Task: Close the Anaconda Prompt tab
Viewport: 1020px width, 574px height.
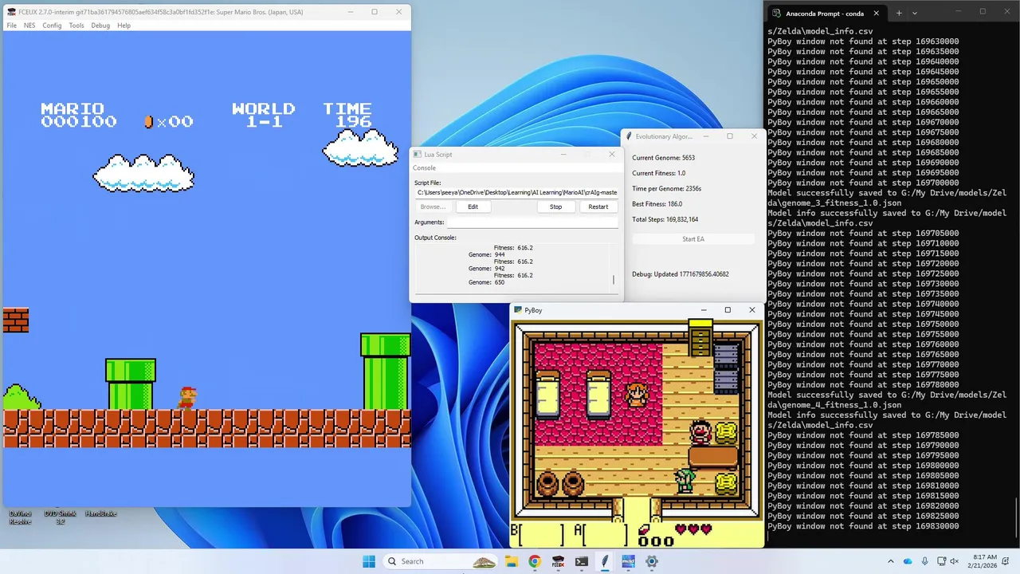Action: pyautogui.click(x=876, y=13)
